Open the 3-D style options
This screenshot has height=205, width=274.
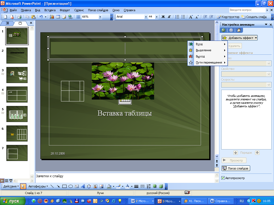[x=161, y=186]
